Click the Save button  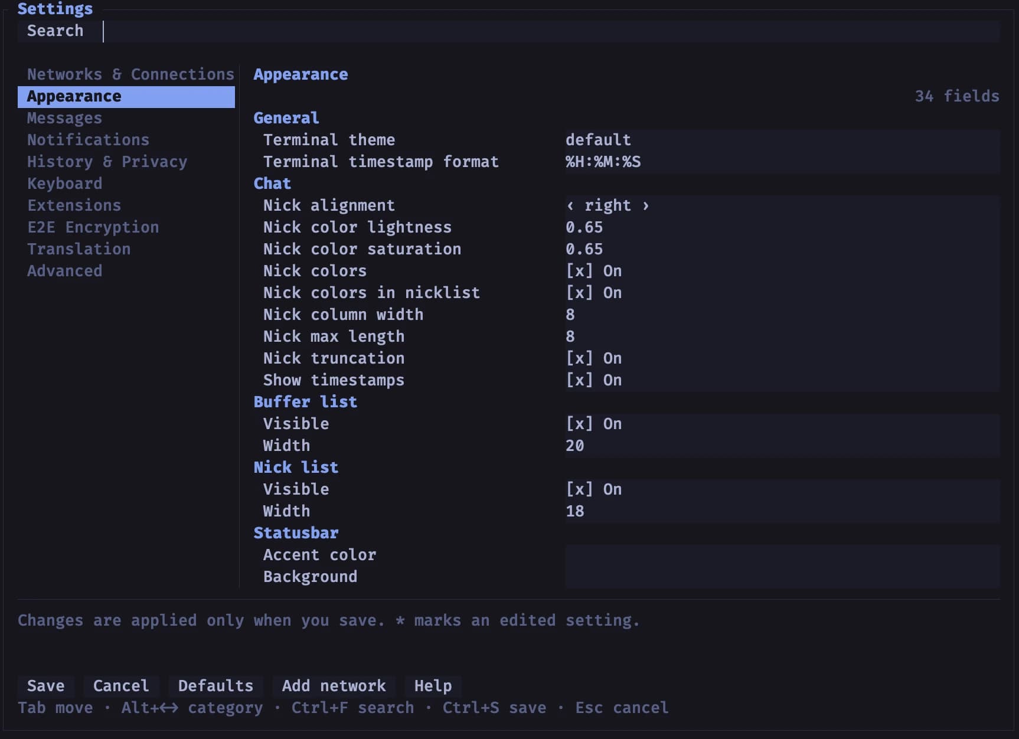pyautogui.click(x=46, y=686)
